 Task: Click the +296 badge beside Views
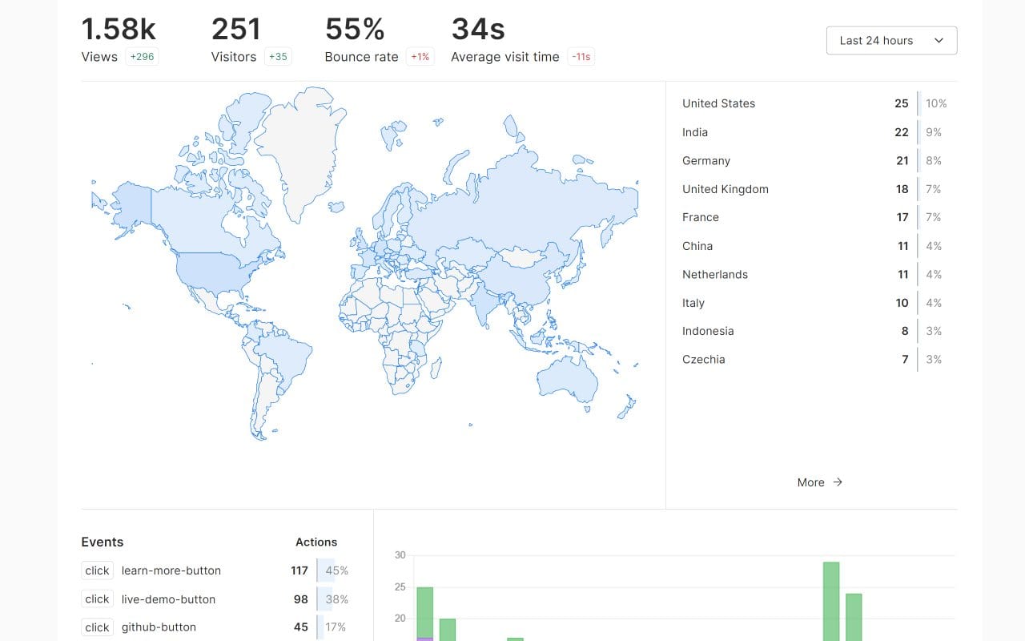point(142,57)
